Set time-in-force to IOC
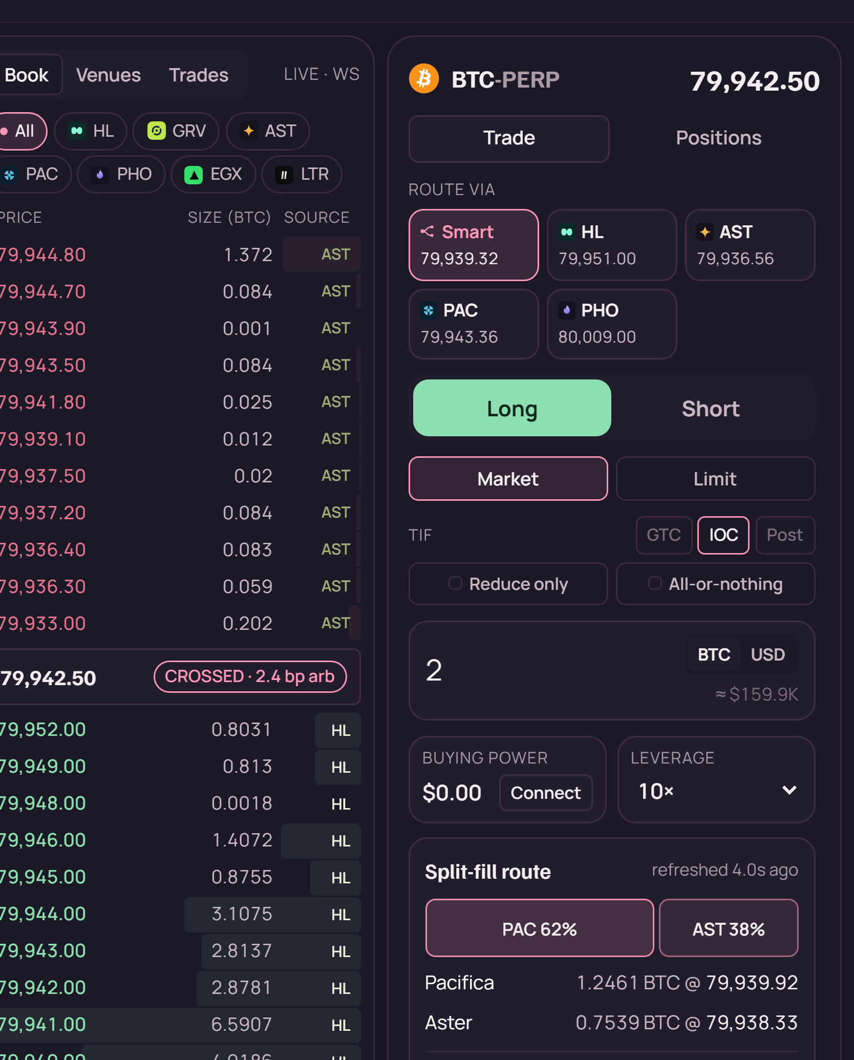The image size is (854, 1060). click(723, 535)
